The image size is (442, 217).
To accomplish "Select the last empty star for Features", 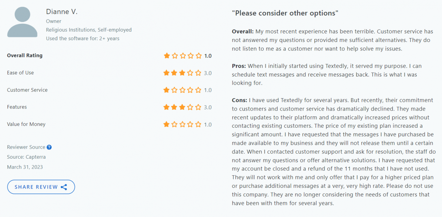I will (x=199, y=107).
